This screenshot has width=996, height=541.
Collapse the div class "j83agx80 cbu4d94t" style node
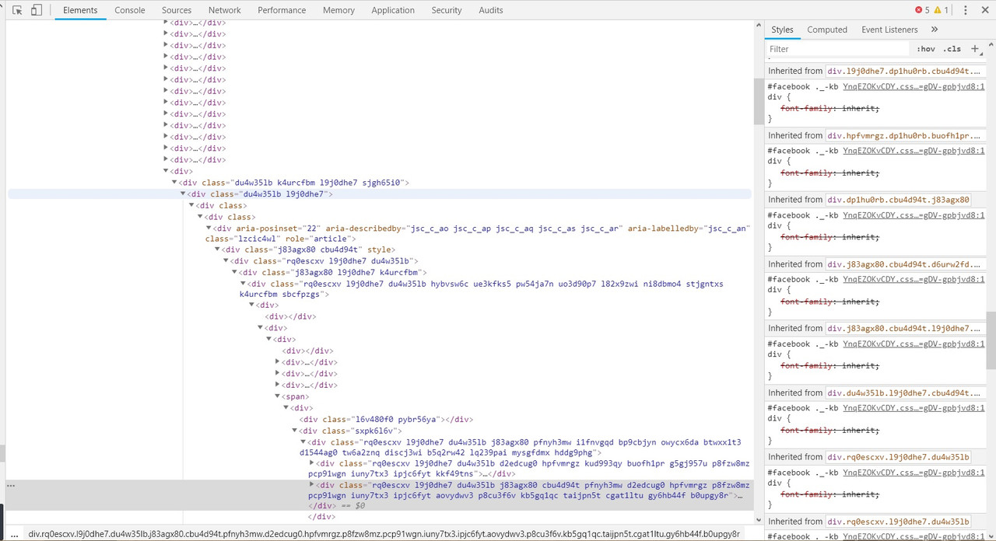[x=217, y=250]
